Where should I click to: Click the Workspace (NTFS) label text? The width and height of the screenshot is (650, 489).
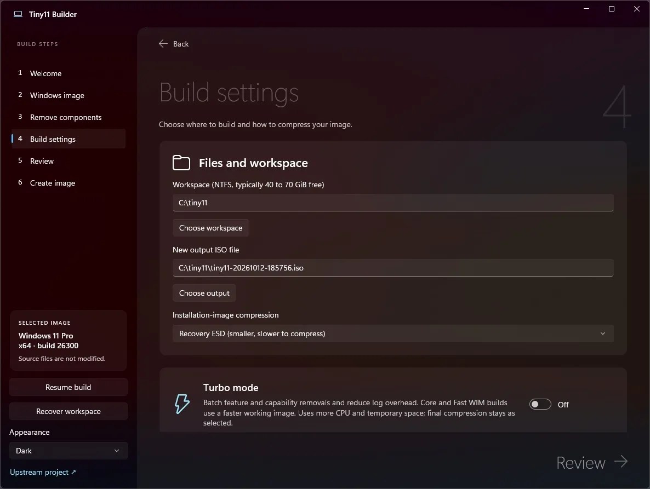248,185
